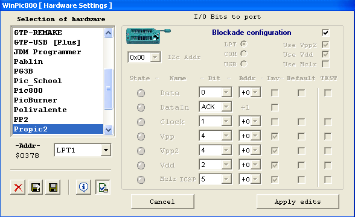Click the checkmark document confirm icon
Viewport: 355px width, 217px height.
tap(103, 187)
